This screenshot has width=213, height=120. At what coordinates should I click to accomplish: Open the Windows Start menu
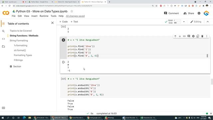3,118
